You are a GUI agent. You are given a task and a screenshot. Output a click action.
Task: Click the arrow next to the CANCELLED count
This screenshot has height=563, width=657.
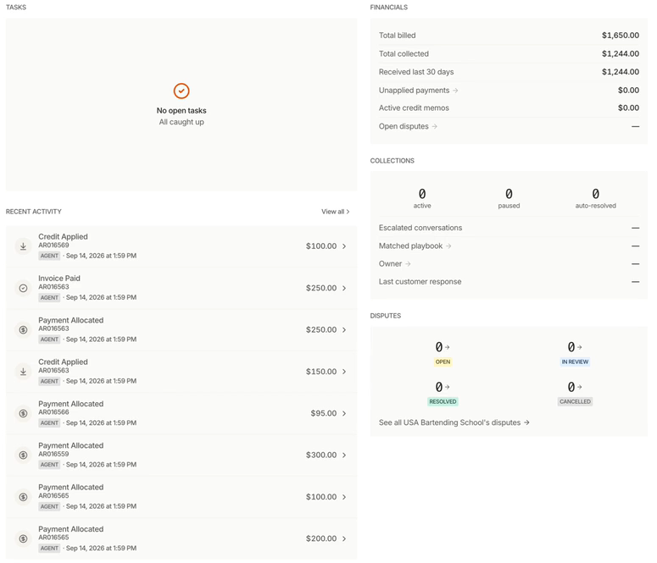(580, 387)
